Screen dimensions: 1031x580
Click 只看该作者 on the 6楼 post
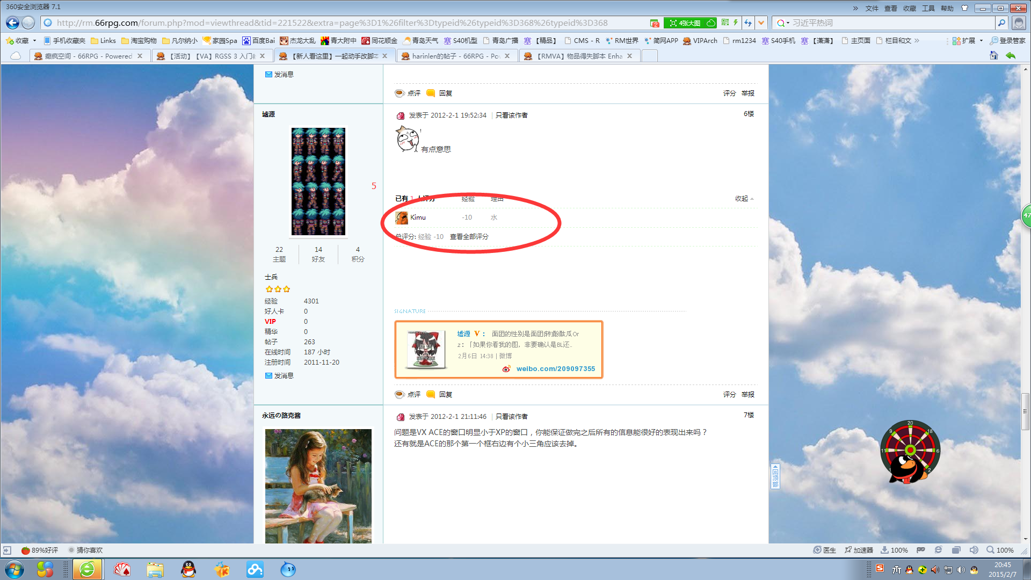511,115
